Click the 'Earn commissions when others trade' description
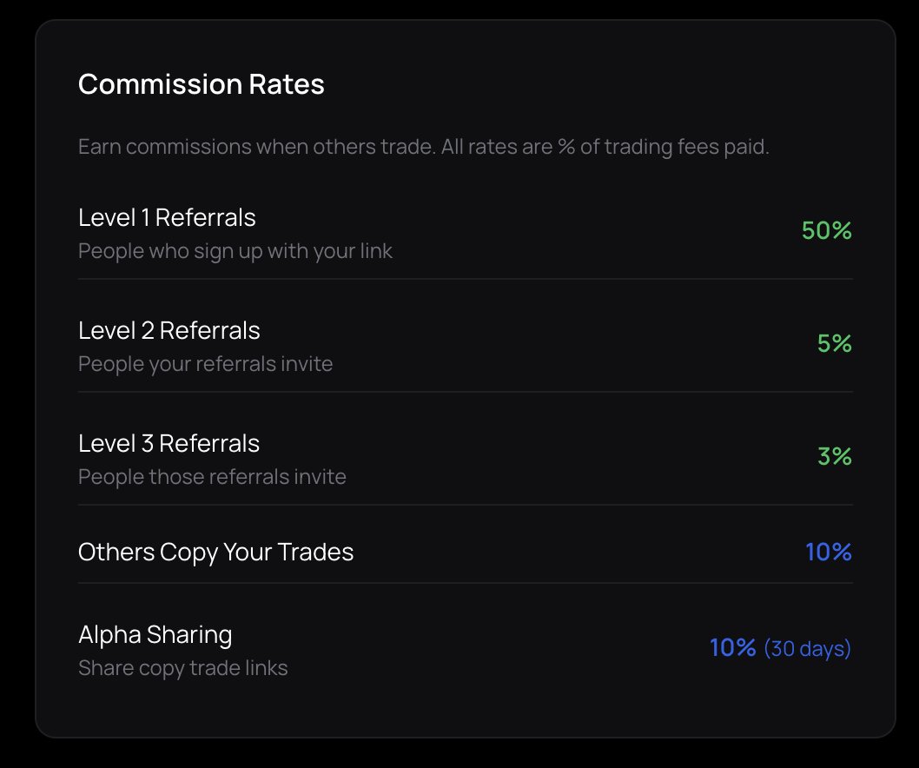919x768 pixels. point(423,147)
